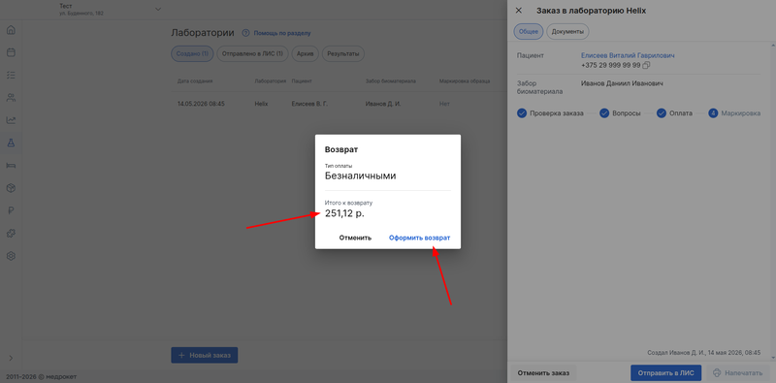Click the Дата создания column header
The height and width of the screenshot is (383, 776).
(x=195, y=81)
